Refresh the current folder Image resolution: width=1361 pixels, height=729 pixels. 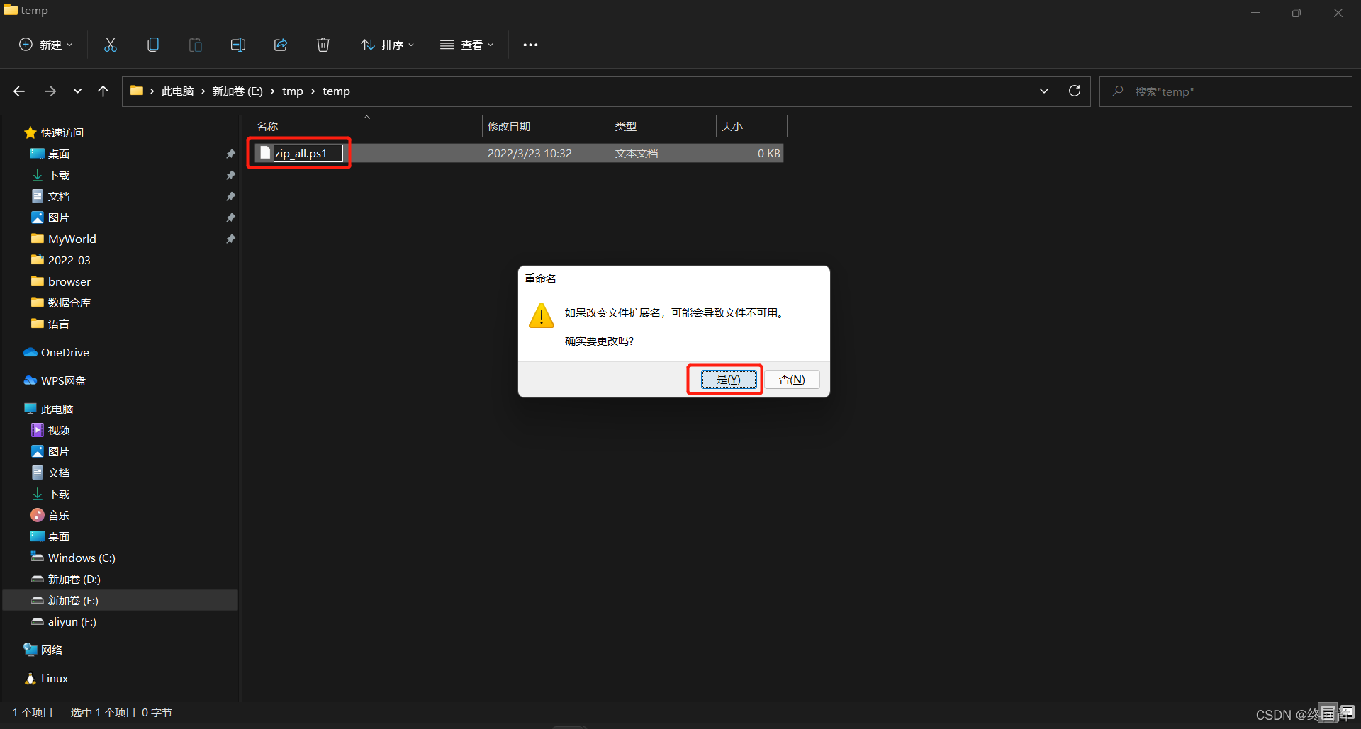[1075, 91]
